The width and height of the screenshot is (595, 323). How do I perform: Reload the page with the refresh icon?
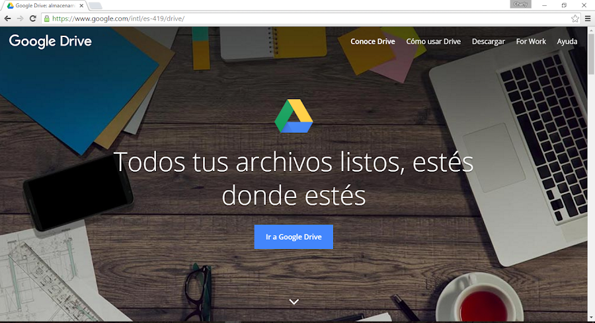(33, 18)
